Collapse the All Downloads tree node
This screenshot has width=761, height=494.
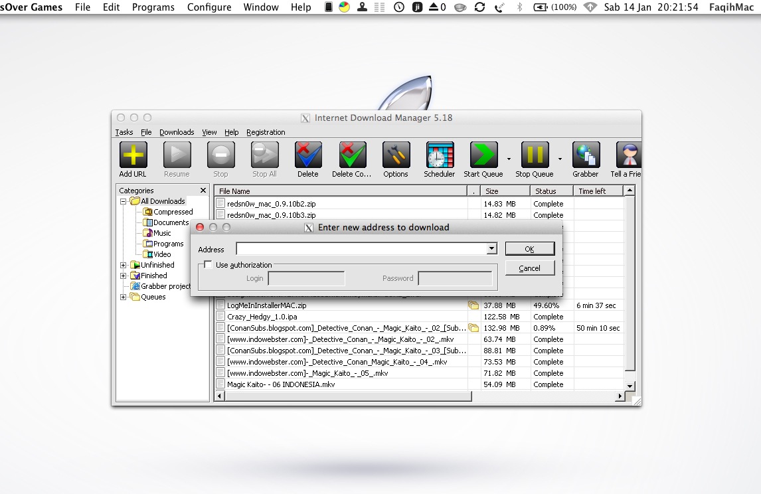[x=124, y=201]
